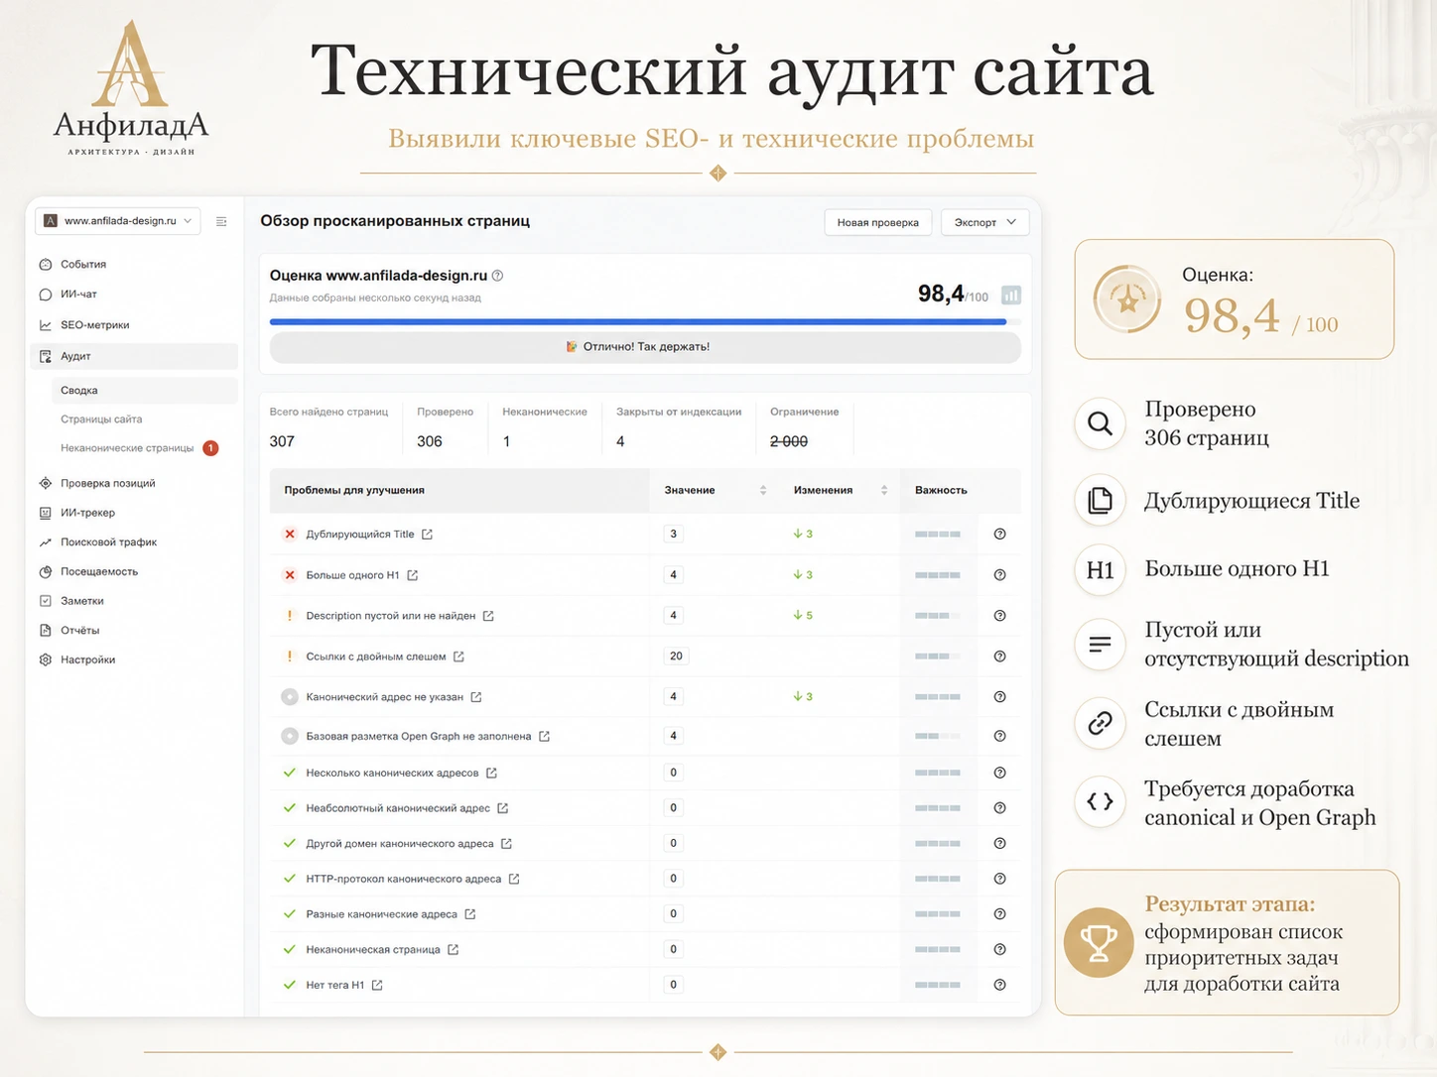Open Страницы сайта under Аудит
Image resolution: width=1437 pixels, height=1077 pixels.
pos(101,419)
